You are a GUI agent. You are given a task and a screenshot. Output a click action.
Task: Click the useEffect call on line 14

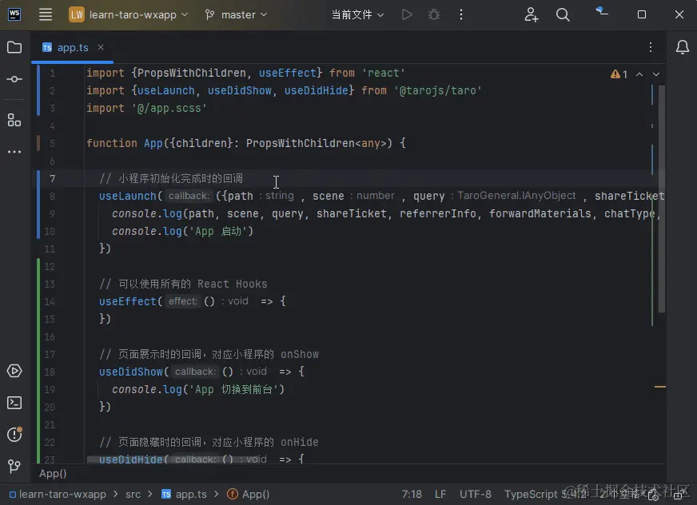coord(128,301)
